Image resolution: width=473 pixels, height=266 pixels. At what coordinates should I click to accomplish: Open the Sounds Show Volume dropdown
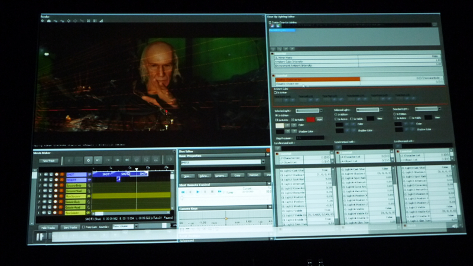[136, 226]
